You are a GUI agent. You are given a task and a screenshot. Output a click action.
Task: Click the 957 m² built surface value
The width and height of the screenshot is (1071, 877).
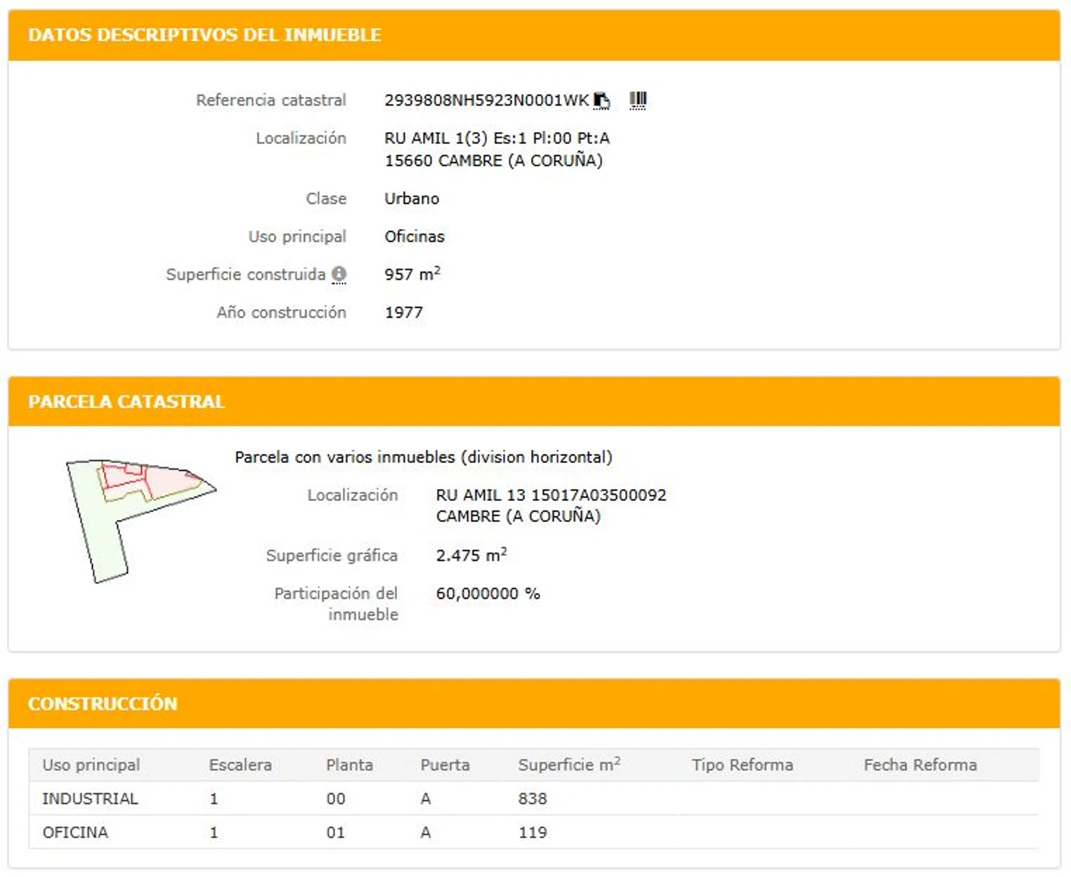(x=412, y=274)
